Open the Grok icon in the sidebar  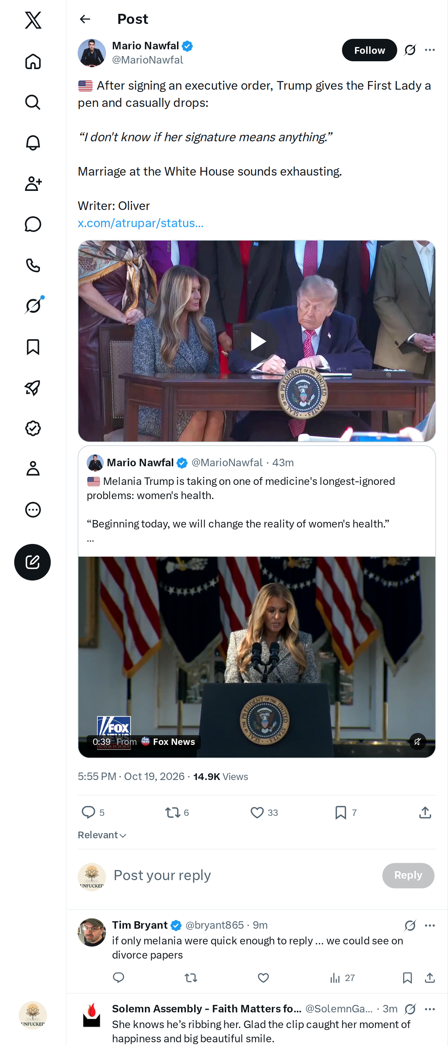[33, 306]
